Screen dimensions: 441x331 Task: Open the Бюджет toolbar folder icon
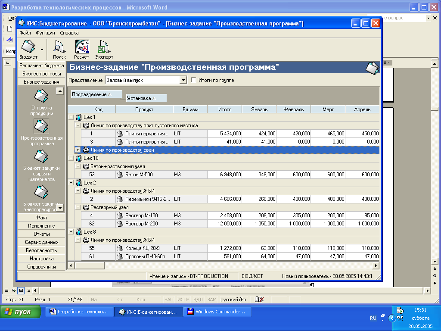pos(28,47)
